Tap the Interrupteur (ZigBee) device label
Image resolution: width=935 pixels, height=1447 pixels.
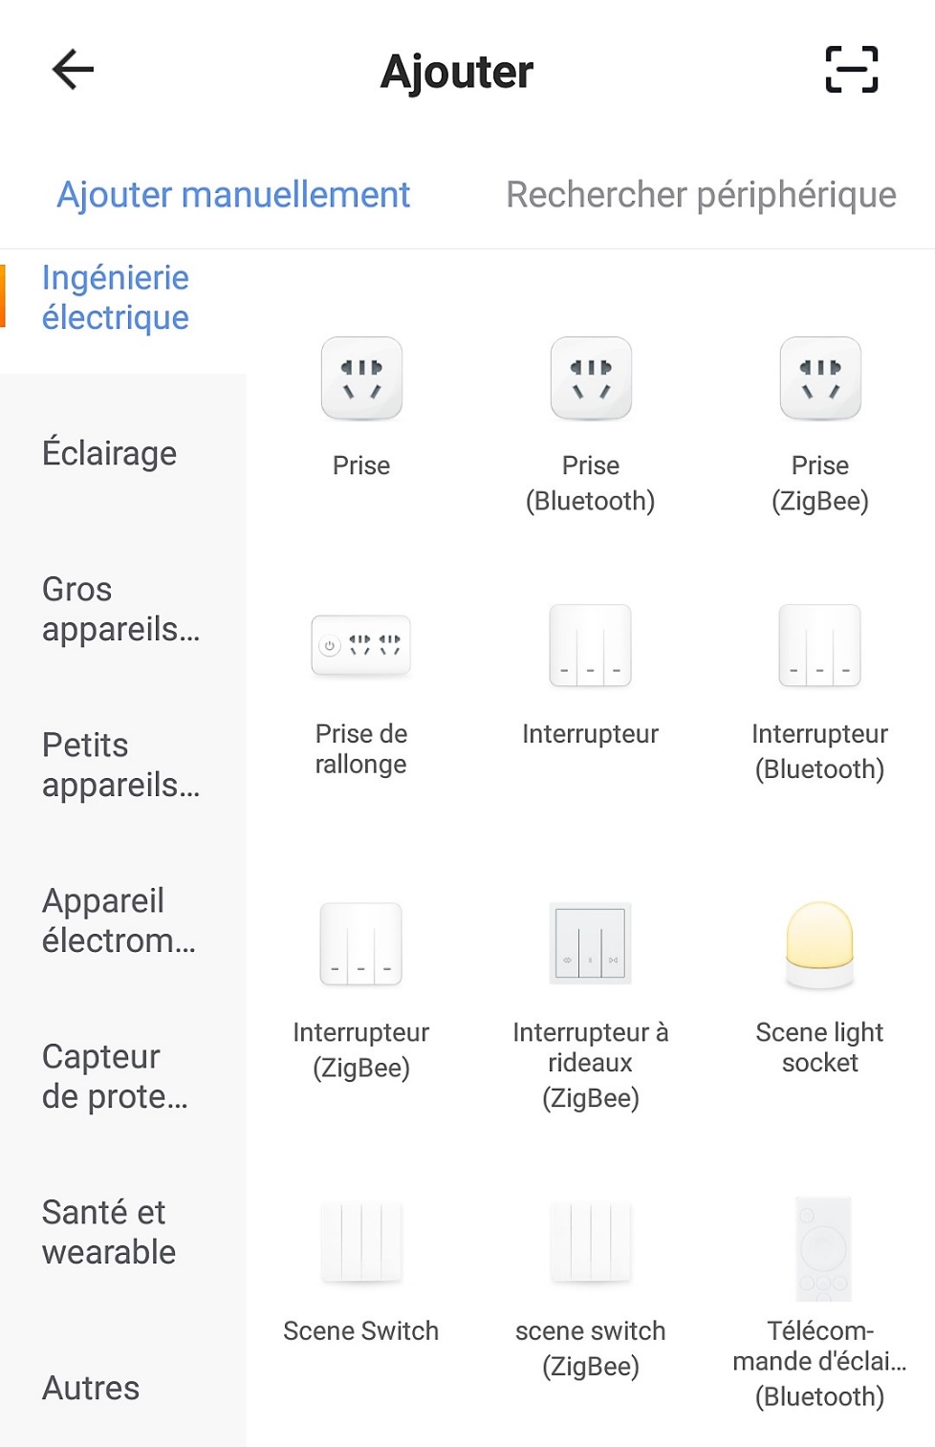point(361,1049)
